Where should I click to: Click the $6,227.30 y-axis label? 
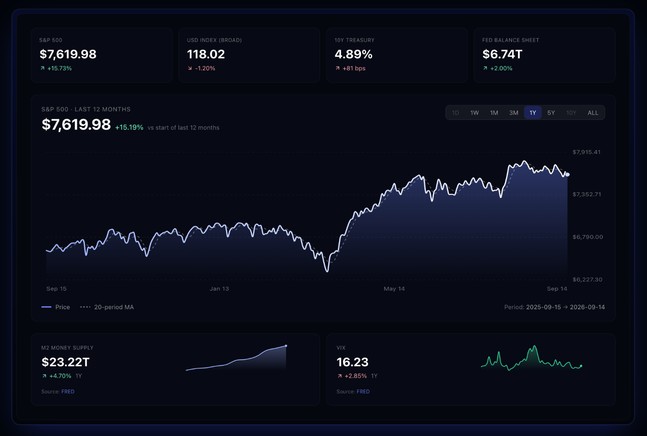click(x=587, y=279)
